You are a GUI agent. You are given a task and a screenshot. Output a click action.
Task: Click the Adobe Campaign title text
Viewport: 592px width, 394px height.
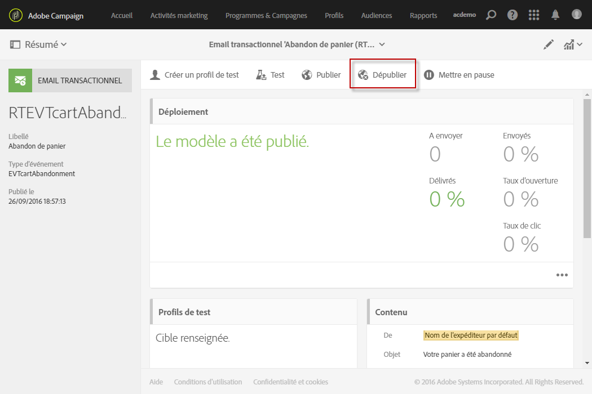click(x=55, y=16)
